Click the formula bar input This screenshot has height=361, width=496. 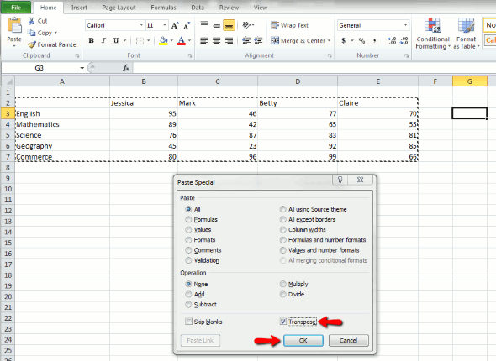pyautogui.click(x=314, y=68)
